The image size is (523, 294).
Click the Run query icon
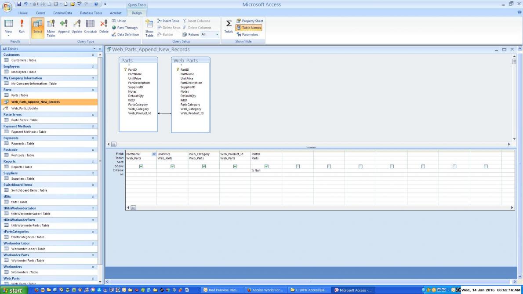point(22,26)
